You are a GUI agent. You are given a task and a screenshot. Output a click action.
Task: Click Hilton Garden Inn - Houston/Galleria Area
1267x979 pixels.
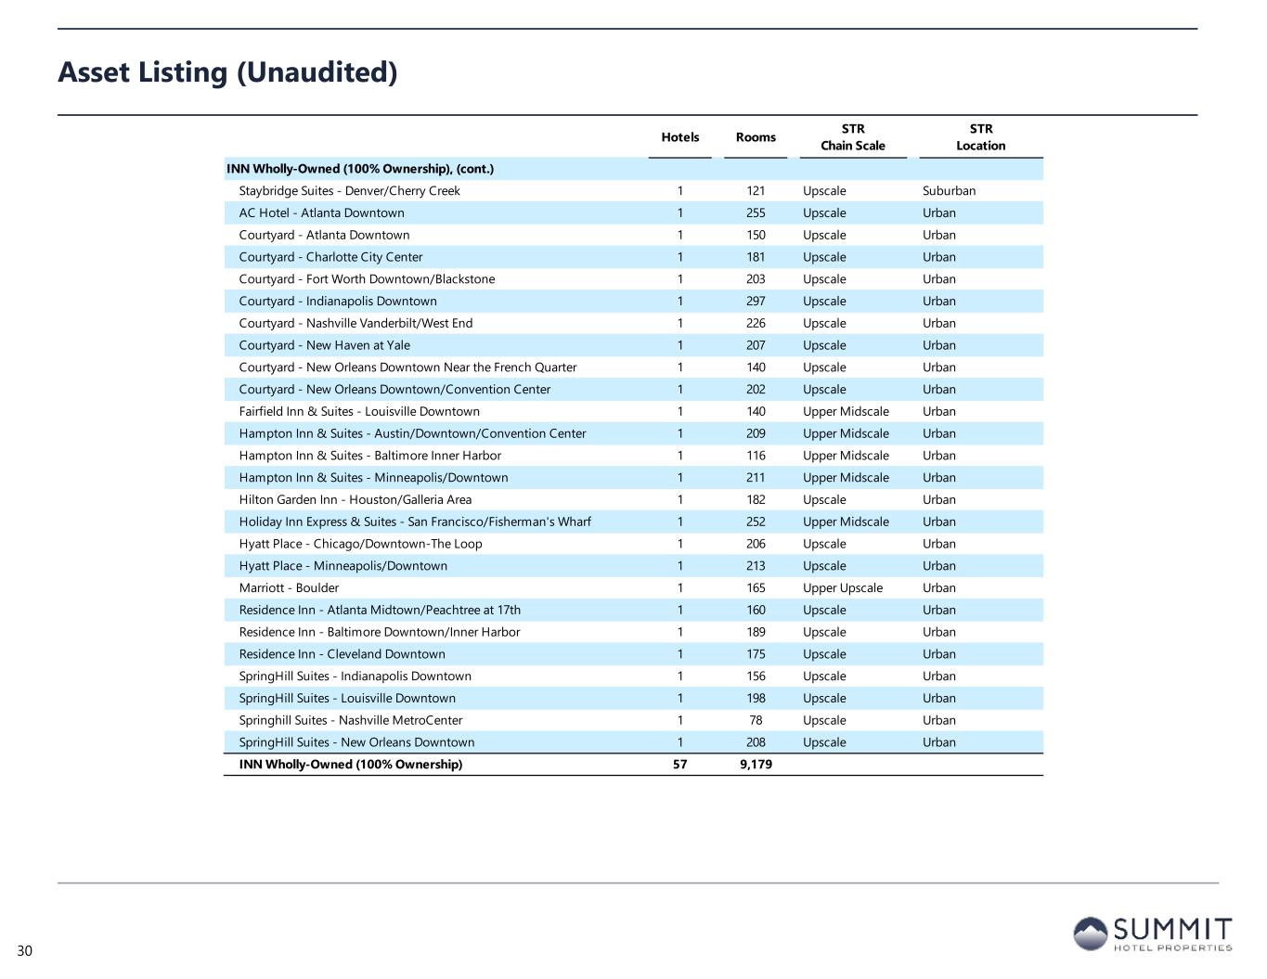(x=355, y=500)
